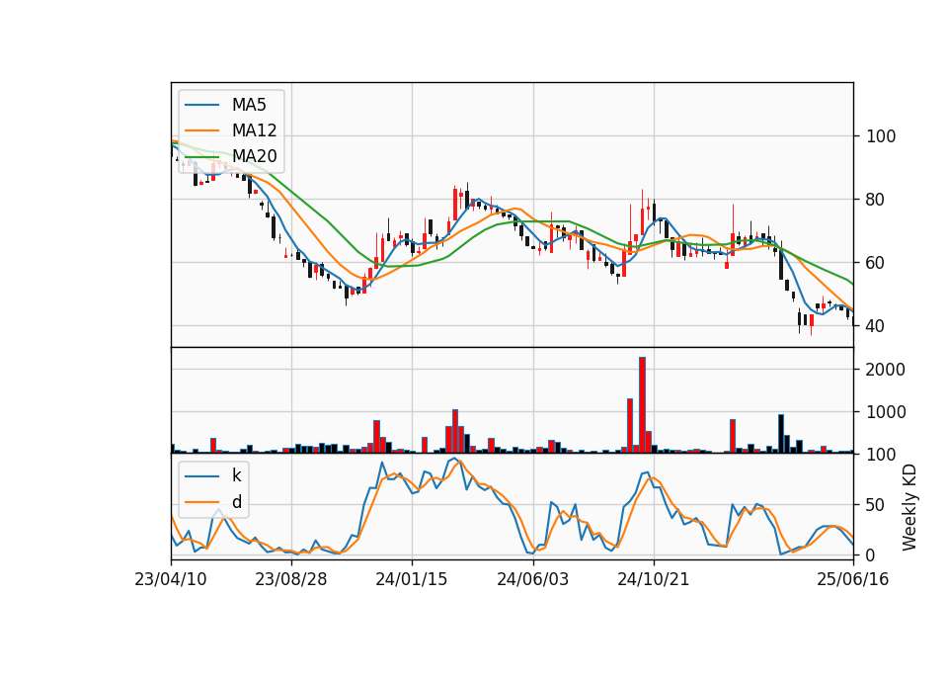The width and height of the screenshot is (948, 682).
Task: Click the 0 KD axis tick label
Action: coord(871,554)
